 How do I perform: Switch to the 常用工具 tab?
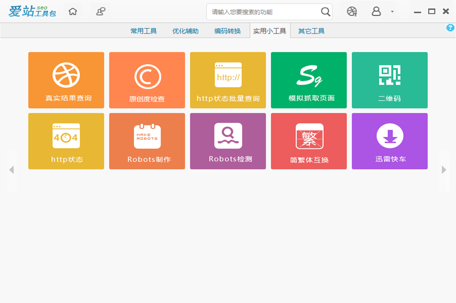(144, 31)
